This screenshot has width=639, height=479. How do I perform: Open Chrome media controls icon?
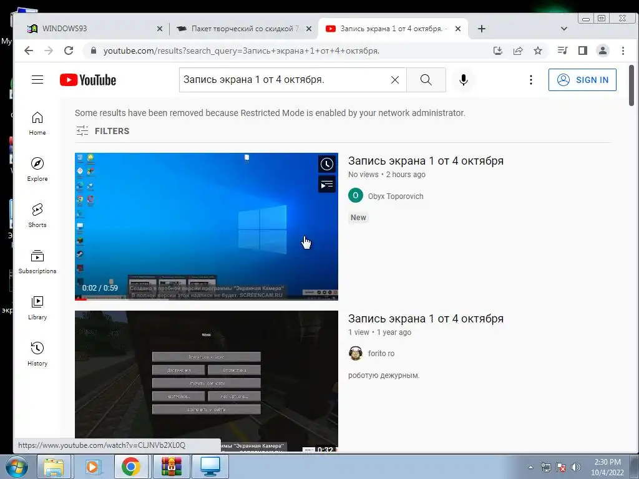(562, 51)
